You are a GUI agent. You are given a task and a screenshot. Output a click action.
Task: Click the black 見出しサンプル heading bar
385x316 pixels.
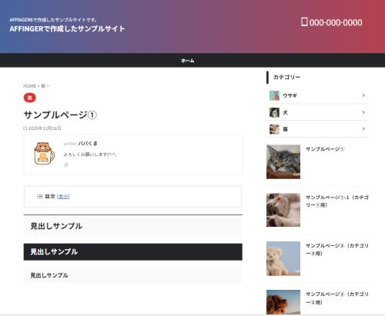133,252
